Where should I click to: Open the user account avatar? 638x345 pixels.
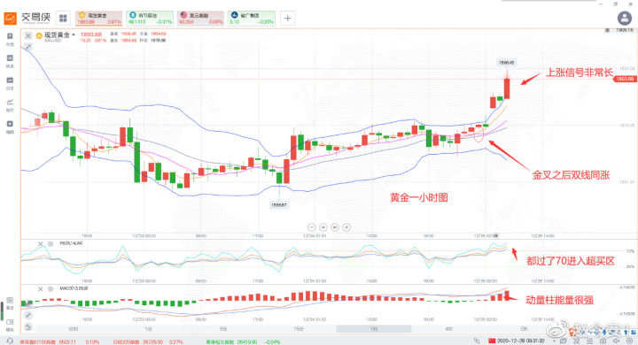[625, 19]
